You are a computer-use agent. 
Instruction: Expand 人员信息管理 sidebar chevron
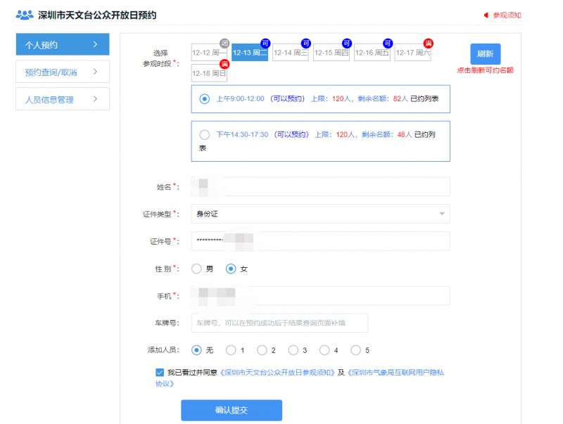click(95, 99)
